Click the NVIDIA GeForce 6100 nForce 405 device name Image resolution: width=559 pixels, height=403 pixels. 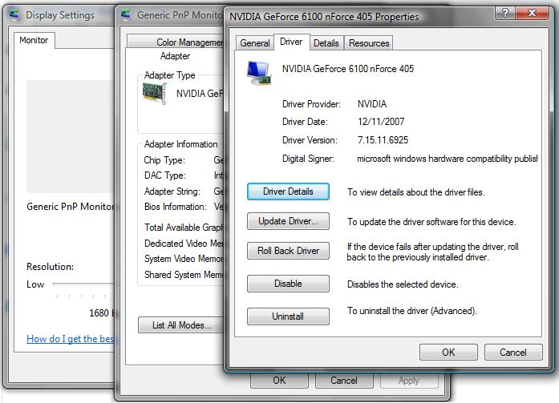click(348, 69)
